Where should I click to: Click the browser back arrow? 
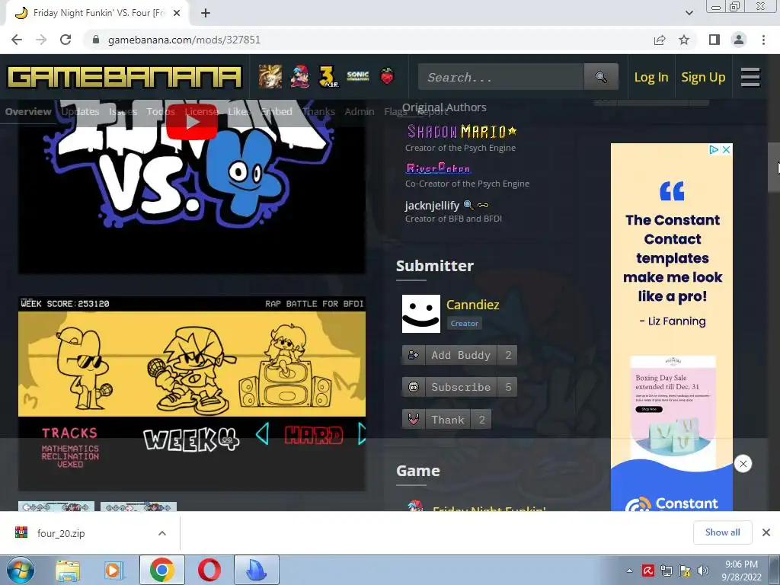point(17,40)
